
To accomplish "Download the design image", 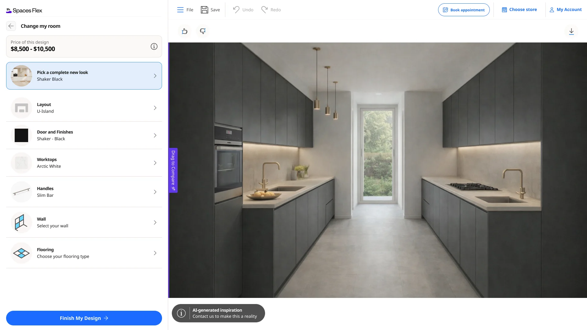I will (x=571, y=31).
